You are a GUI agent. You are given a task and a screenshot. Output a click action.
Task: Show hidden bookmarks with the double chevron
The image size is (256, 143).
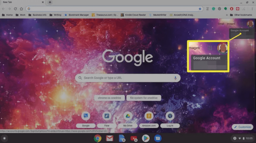227,15
